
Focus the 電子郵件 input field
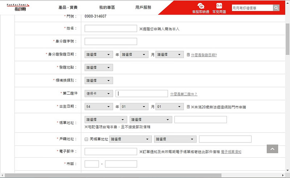pyautogui.click(x=111, y=151)
